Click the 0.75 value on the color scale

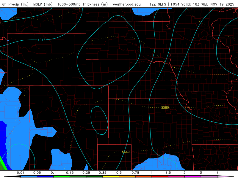(135, 173)
